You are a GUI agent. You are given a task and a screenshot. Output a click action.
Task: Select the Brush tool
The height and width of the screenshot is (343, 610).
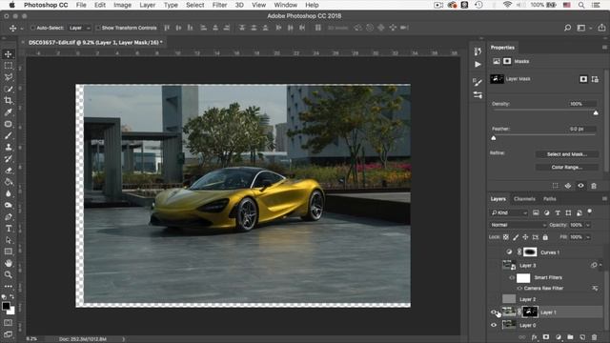[9, 135]
